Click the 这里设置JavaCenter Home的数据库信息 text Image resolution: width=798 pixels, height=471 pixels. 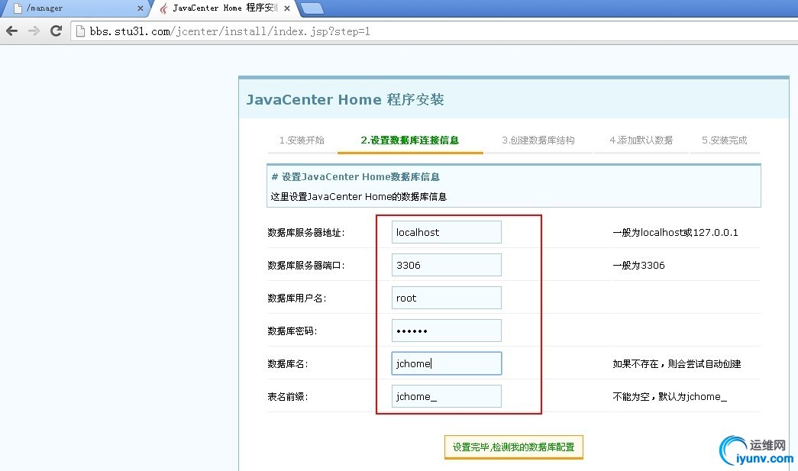[x=359, y=197]
